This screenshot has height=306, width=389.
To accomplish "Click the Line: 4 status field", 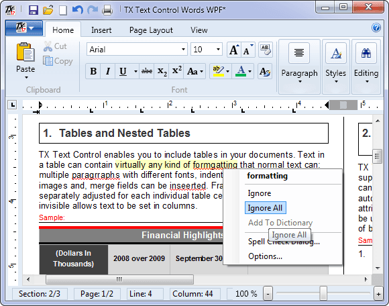I will 145,294.
